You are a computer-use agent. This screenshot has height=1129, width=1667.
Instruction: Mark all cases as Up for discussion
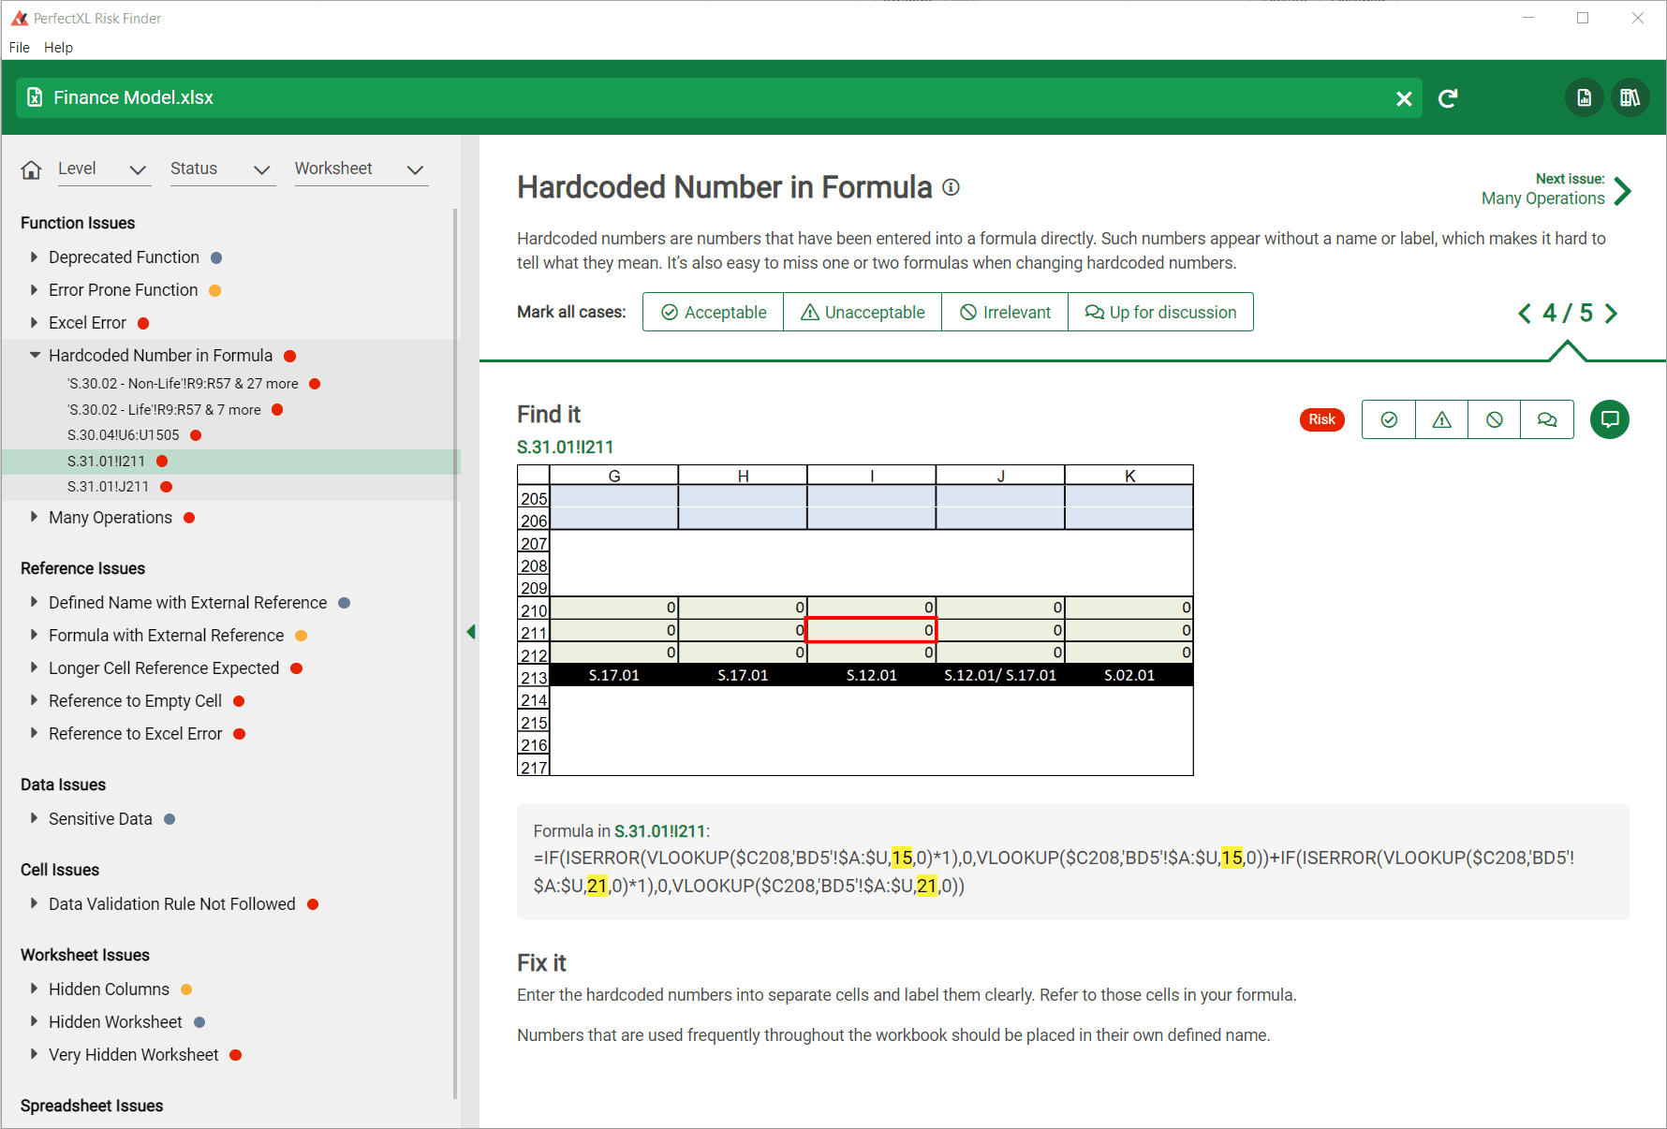1160,313
